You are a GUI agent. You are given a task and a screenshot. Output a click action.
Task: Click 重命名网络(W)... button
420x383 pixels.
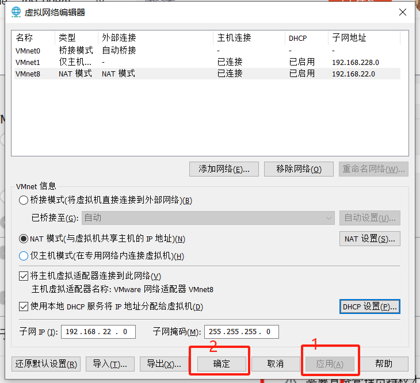click(373, 169)
